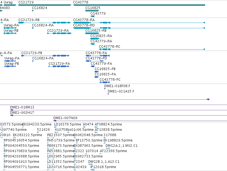Select protein CG43778-PC
Image resolution: width=227 pixels, height=171 pixels.
pos(105,82)
